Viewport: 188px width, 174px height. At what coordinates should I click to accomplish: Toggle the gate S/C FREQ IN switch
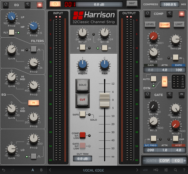click(x=154, y=139)
